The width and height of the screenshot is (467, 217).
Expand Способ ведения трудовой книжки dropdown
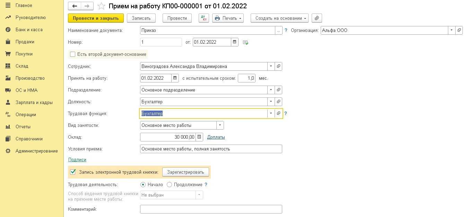pos(199,195)
